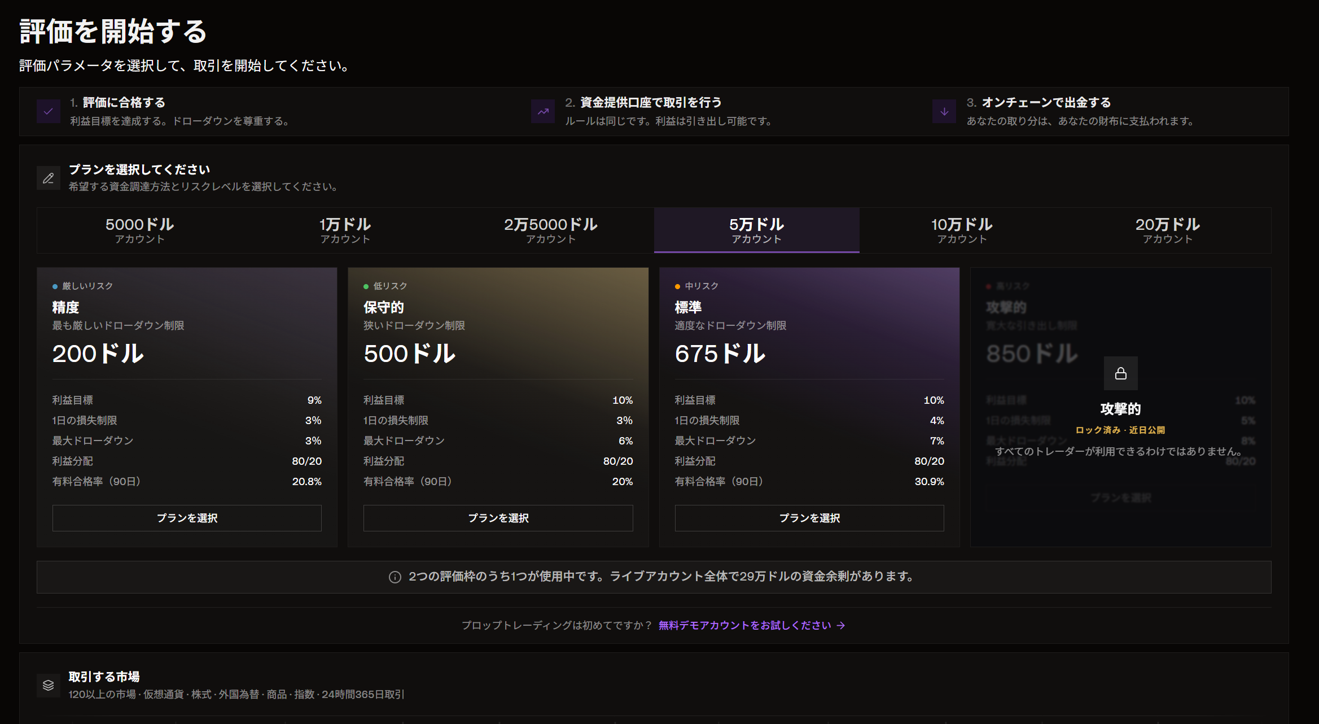Click the arrow after the free demo account link
The width and height of the screenshot is (1319, 724).
(x=841, y=626)
